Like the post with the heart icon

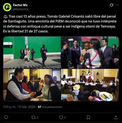[x=61, y=117]
